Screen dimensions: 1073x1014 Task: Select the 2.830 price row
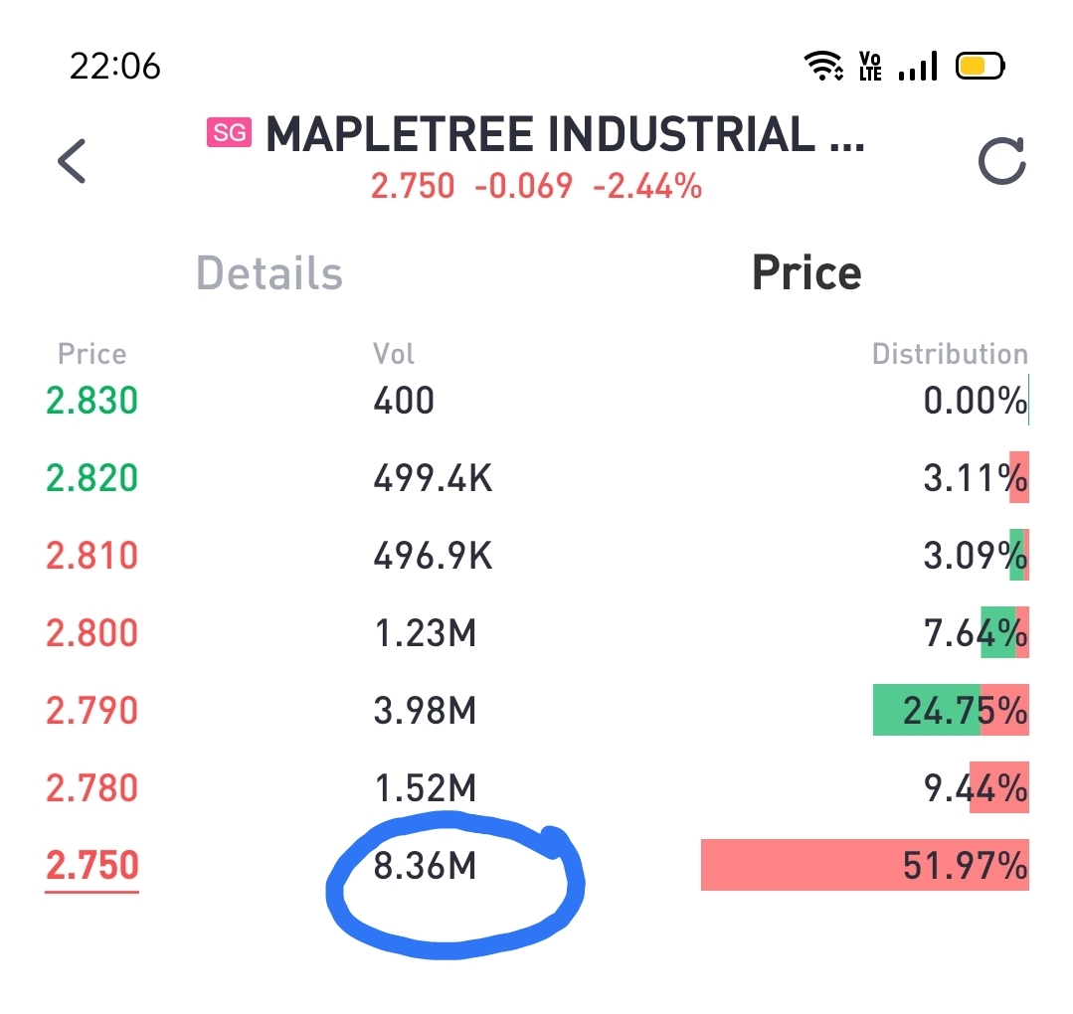91,401
